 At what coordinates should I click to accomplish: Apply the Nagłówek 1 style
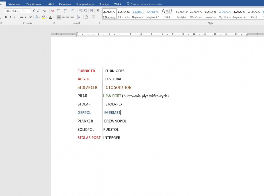(138, 13)
